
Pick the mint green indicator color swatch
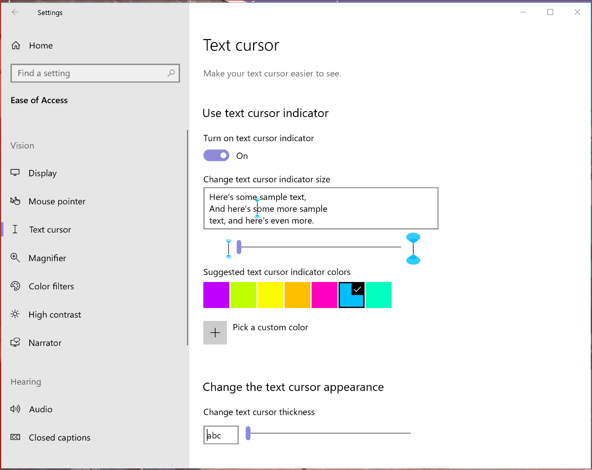pos(379,295)
